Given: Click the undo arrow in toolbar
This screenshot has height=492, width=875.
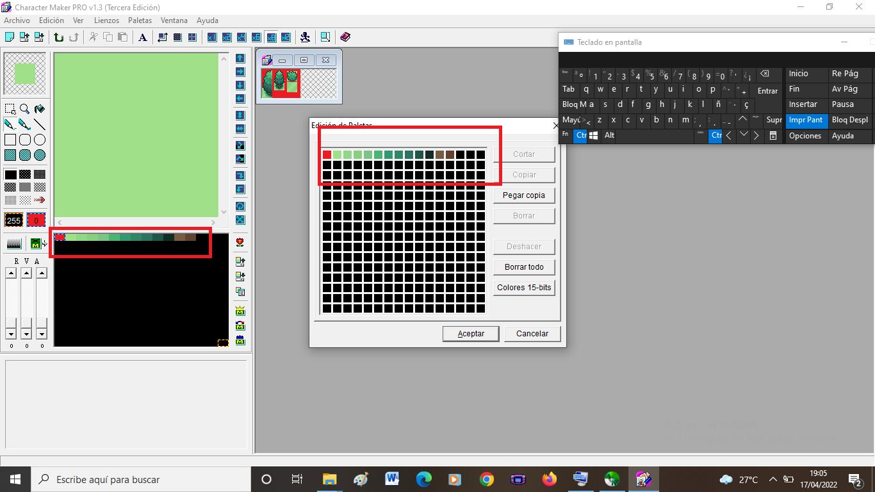Looking at the screenshot, I should pos(59,37).
